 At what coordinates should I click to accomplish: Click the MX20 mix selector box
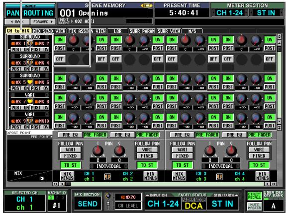click(x=128, y=197)
